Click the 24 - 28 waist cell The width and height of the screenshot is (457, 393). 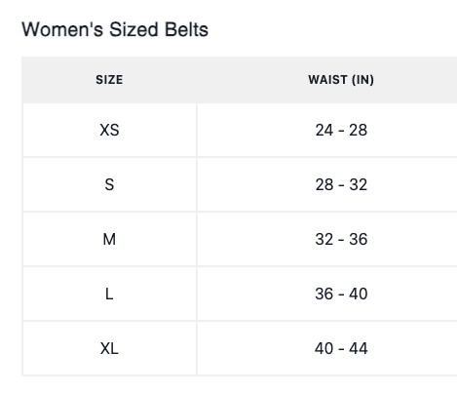pos(327,130)
